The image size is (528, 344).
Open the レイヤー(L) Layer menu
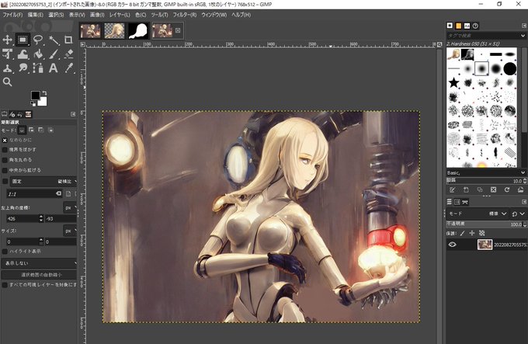click(x=120, y=15)
